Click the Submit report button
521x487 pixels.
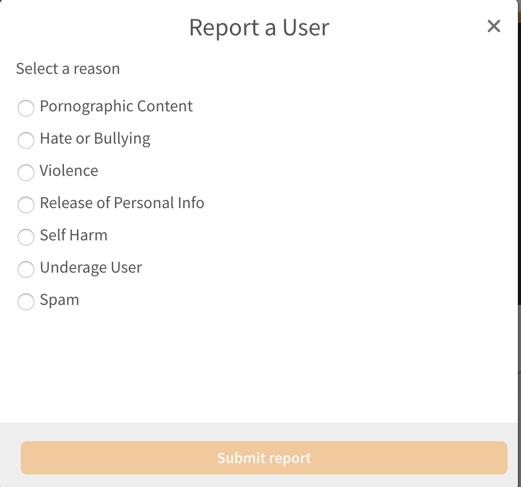tap(264, 457)
